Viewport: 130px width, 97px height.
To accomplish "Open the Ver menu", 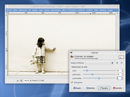I will click(x=30, y=10).
